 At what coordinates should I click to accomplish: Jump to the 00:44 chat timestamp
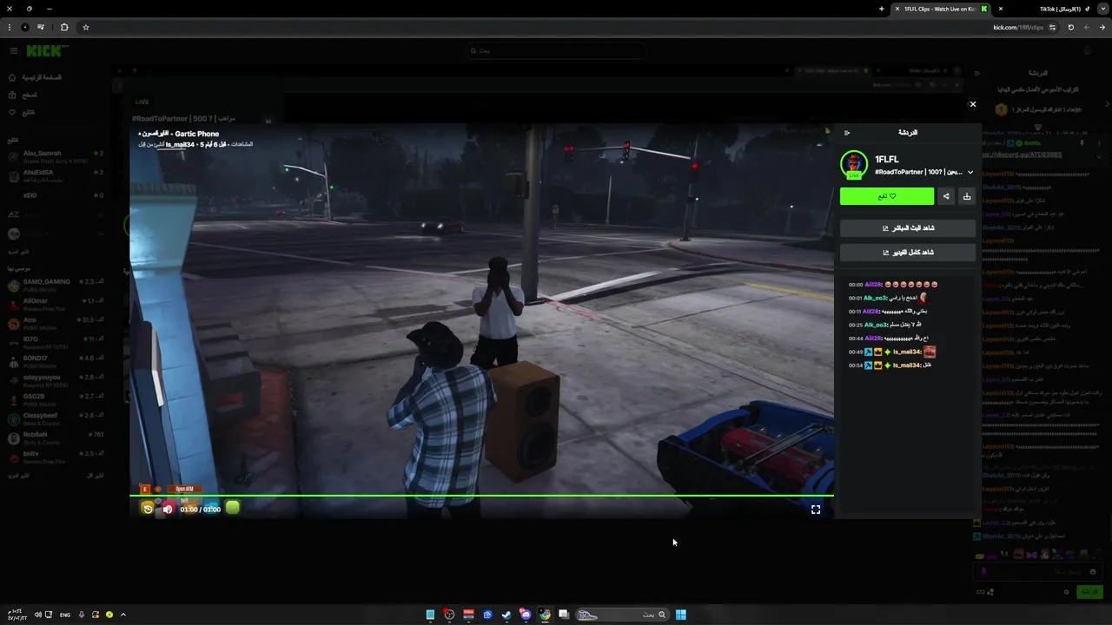point(856,339)
